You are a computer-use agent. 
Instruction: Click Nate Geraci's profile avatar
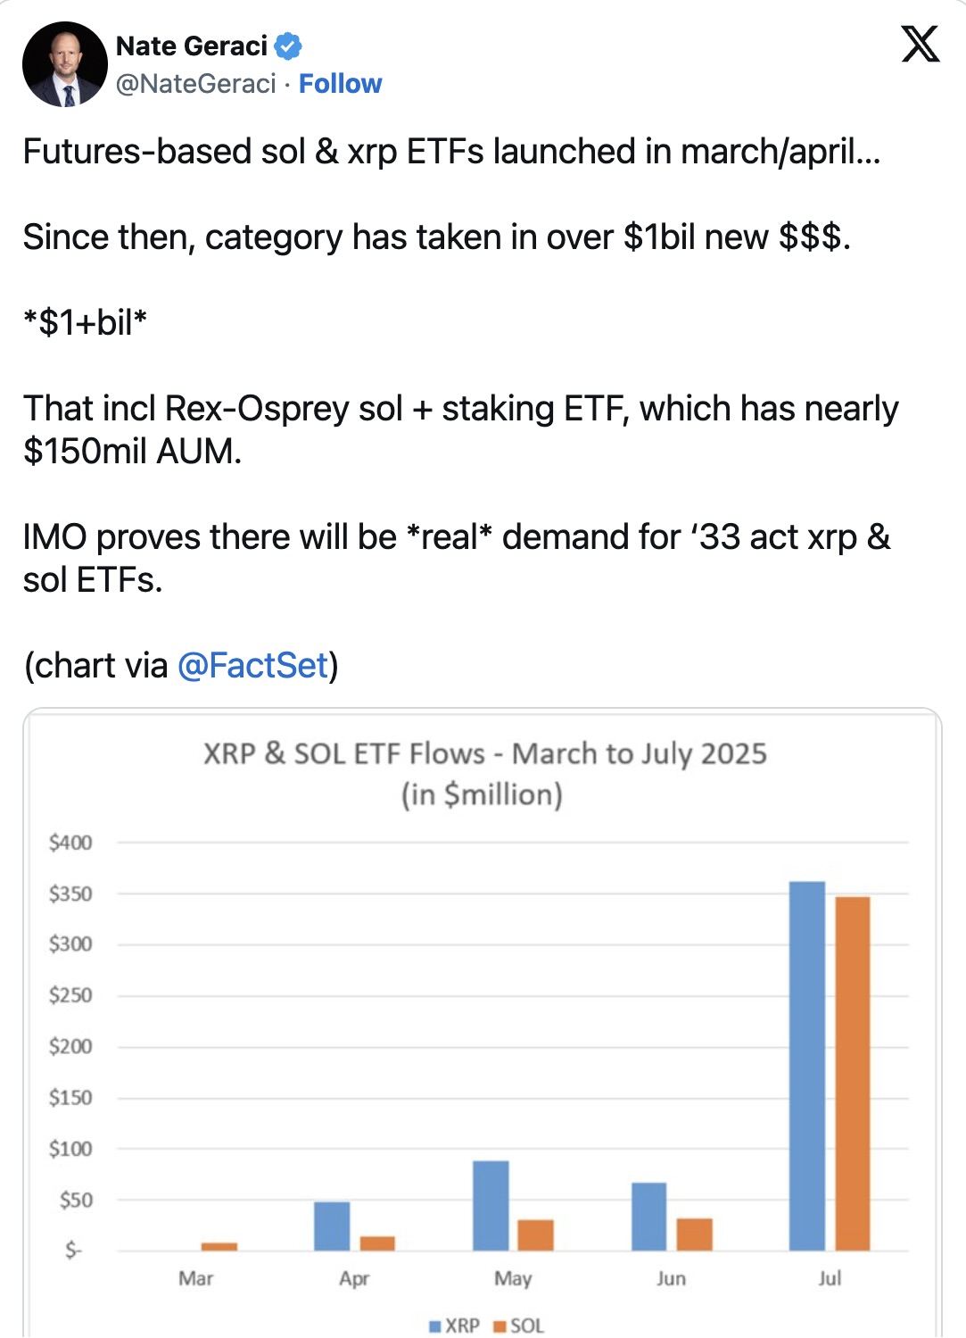click(x=64, y=64)
